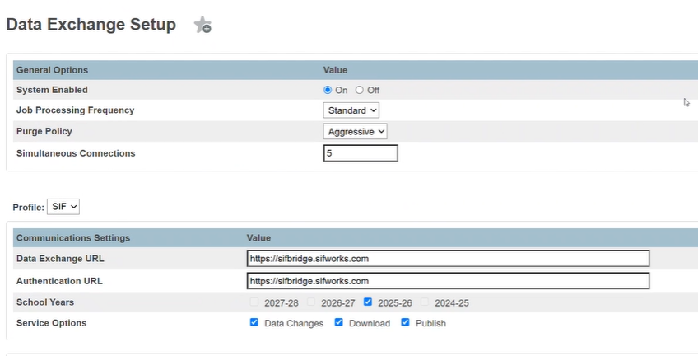Uncheck Data Changes service option
The image size is (698, 356).
[254, 322]
